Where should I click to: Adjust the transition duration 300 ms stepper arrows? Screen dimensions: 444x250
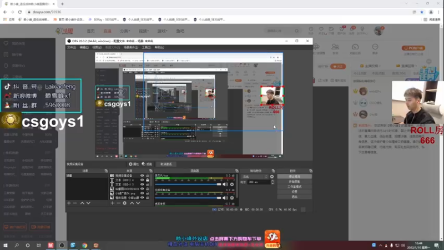[x=273, y=182]
